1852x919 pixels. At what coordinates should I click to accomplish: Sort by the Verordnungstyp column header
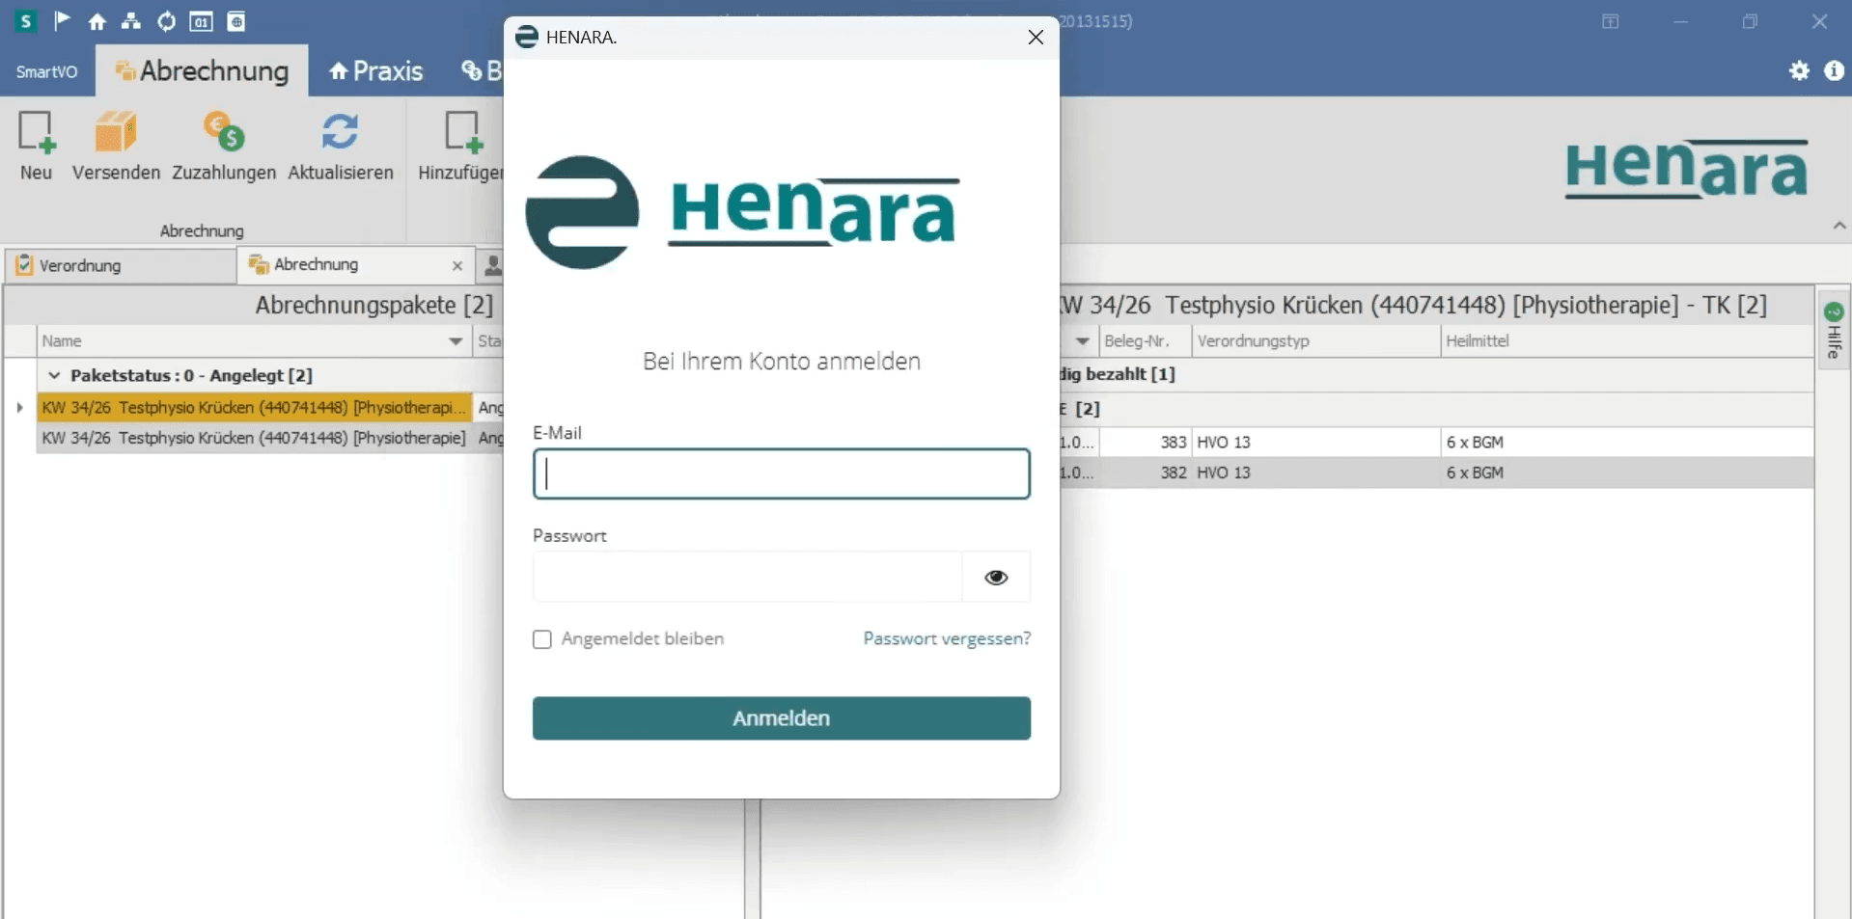(1316, 341)
